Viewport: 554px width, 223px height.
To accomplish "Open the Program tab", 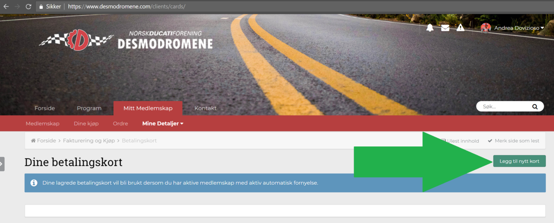I will point(89,108).
